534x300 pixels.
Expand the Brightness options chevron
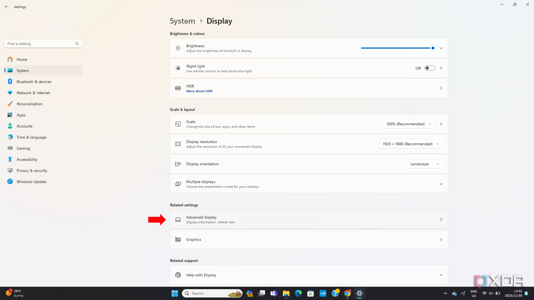point(441,48)
